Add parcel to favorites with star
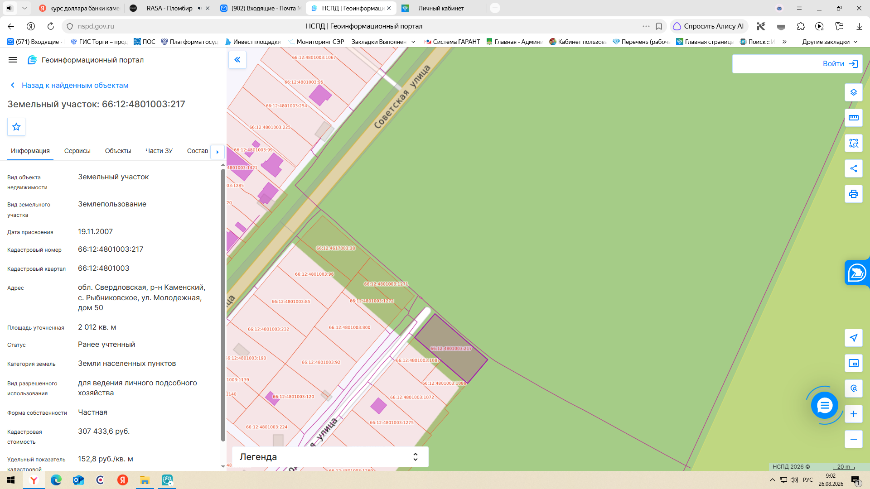 [x=16, y=127]
